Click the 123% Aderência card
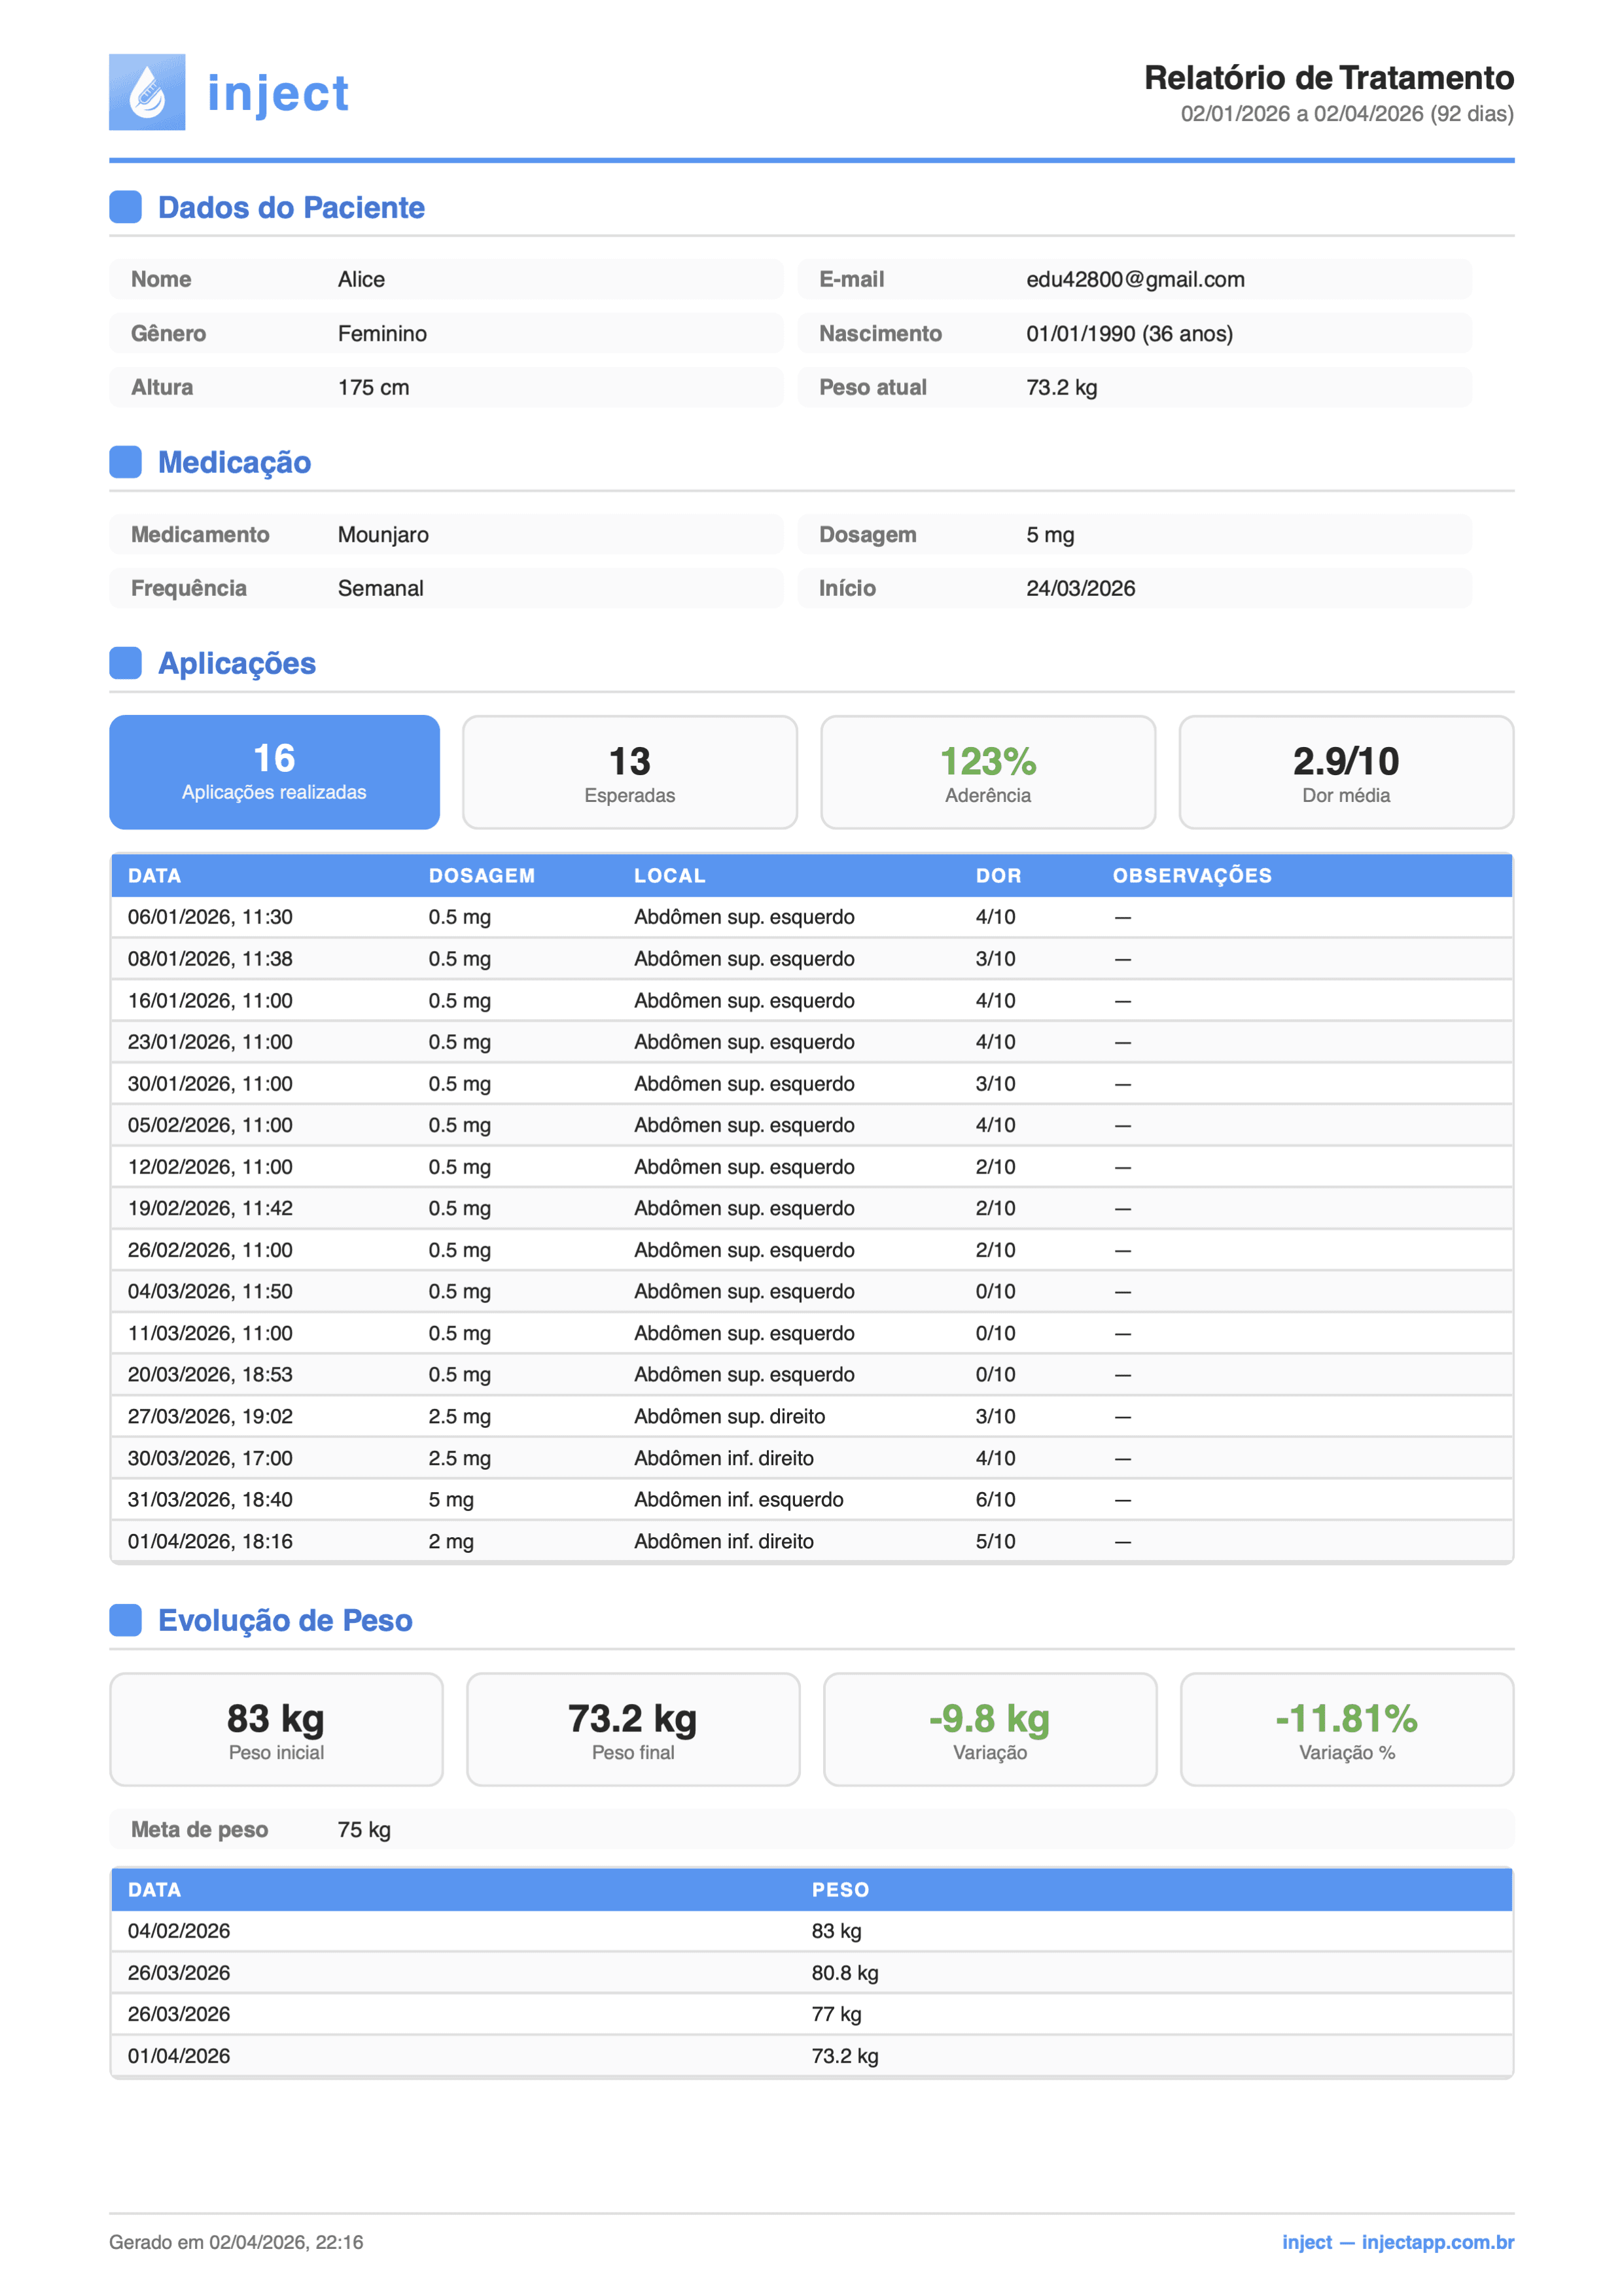The height and width of the screenshot is (2296, 1624). 988,772
